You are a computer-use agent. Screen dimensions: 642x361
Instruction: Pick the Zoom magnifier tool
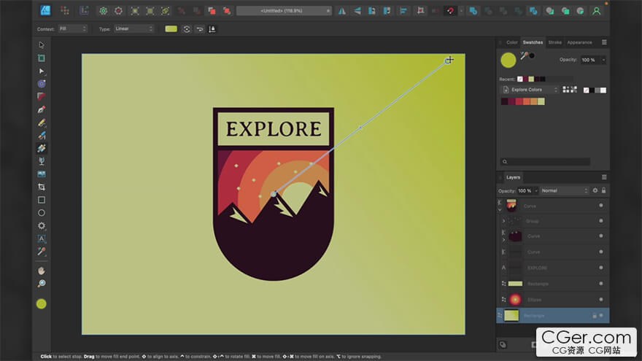pos(42,283)
